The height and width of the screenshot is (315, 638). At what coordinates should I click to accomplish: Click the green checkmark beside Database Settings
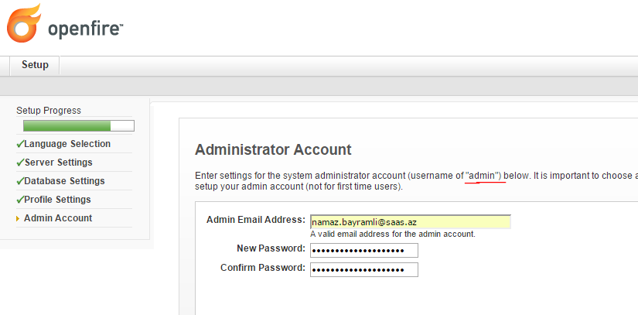(20, 182)
